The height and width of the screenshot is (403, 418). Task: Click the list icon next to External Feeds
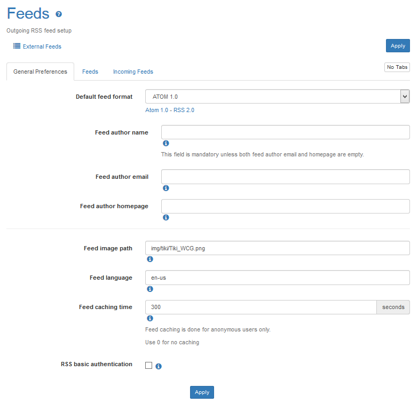(17, 46)
